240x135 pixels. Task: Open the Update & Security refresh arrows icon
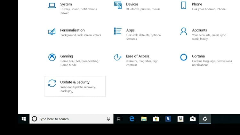point(52,83)
